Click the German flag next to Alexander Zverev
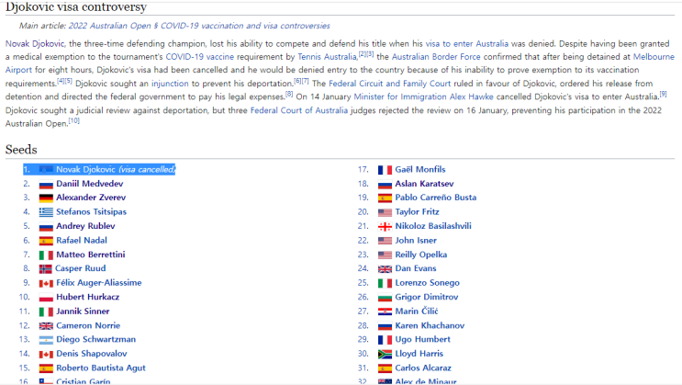This screenshot has width=682, height=385. coord(46,198)
